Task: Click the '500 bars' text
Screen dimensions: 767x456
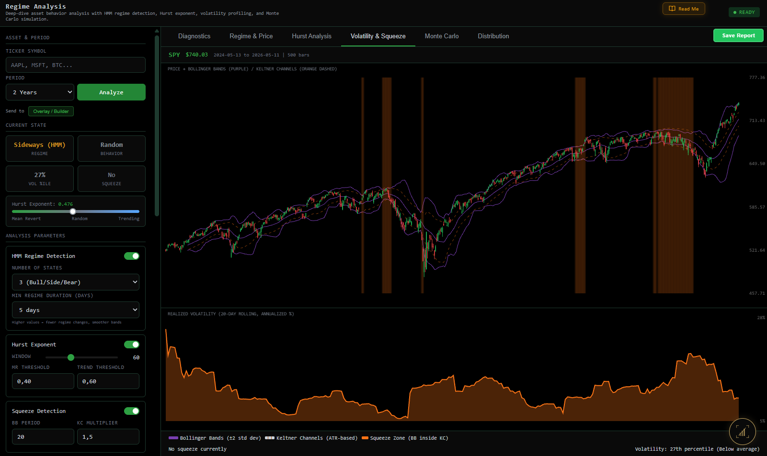Action: click(x=298, y=55)
